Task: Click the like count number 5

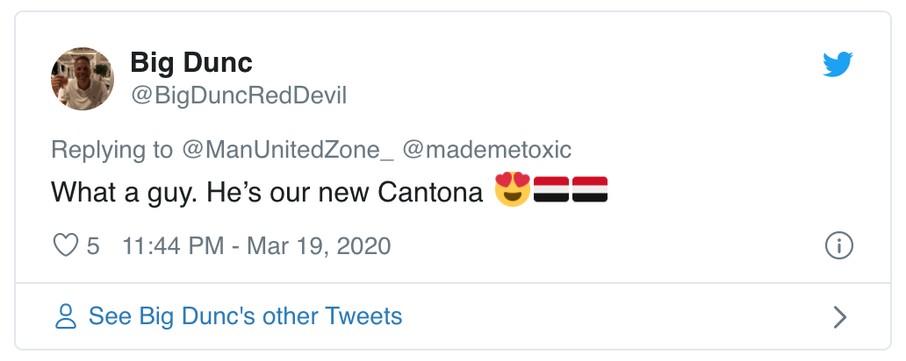Action: coord(93,246)
